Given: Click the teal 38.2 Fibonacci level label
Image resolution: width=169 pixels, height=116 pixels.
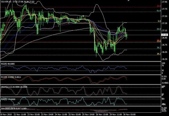Looking at the screenshot, I should click(159, 48).
